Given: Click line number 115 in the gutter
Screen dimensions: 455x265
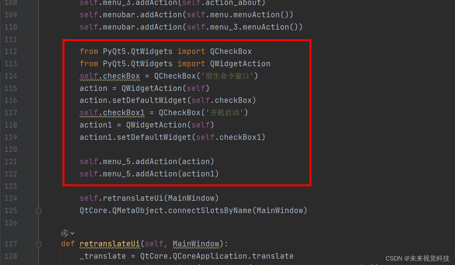Looking at the screenshot, I should [11, 88].
